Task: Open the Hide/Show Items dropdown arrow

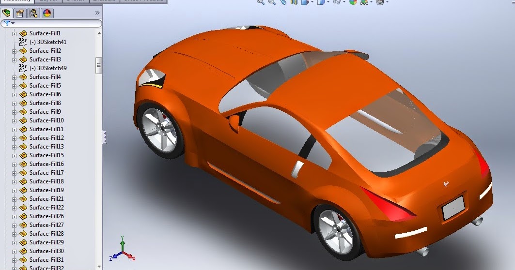Action: [x=343, y=2]
